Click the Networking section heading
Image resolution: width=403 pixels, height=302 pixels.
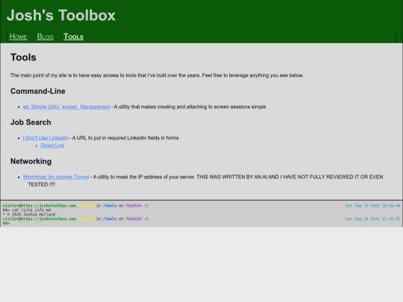click(31, 161)
